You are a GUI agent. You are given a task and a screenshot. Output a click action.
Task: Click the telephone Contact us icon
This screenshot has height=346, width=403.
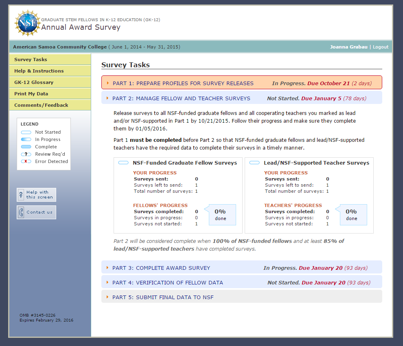[x=21, y=212]
